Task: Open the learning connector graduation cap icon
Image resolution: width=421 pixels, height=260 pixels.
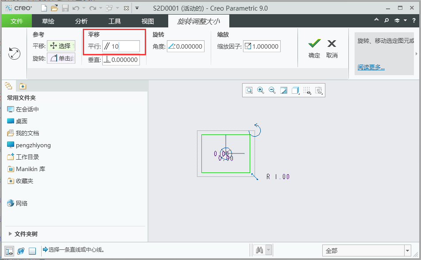Action: (397, 20)
